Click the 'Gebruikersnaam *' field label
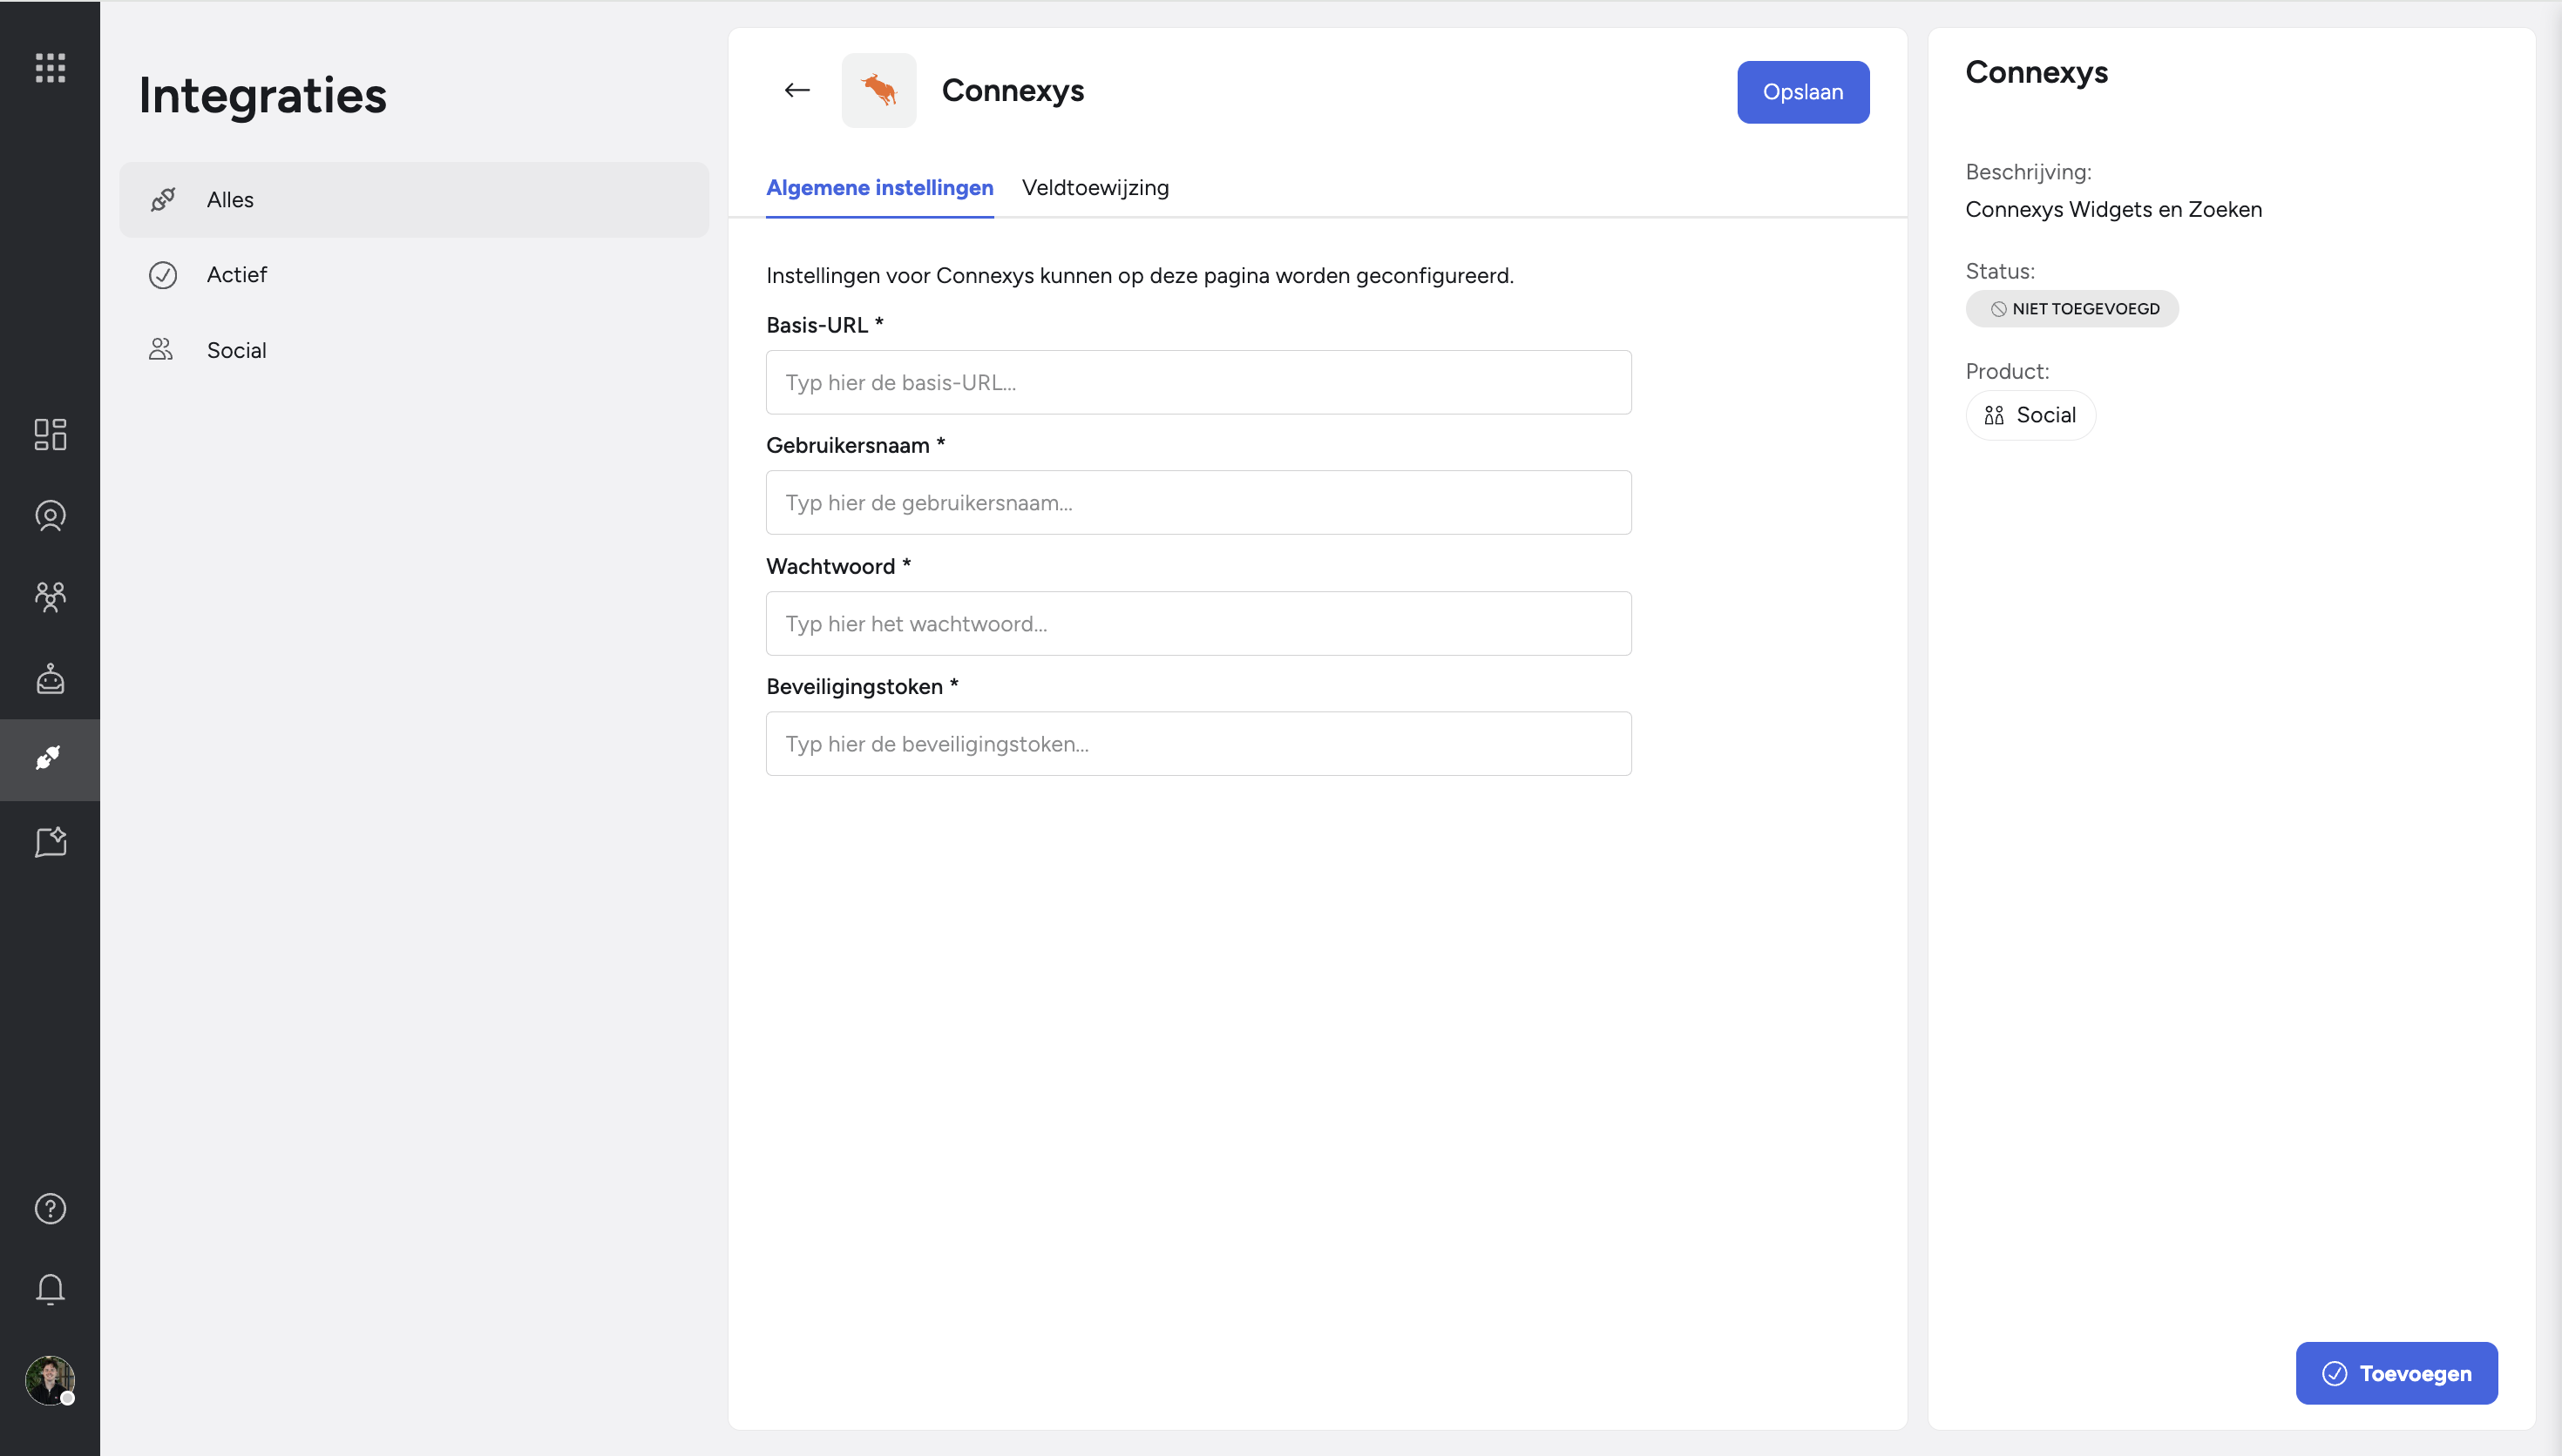Screen dimensions: 2562x1456 click(x=857, y=446)
